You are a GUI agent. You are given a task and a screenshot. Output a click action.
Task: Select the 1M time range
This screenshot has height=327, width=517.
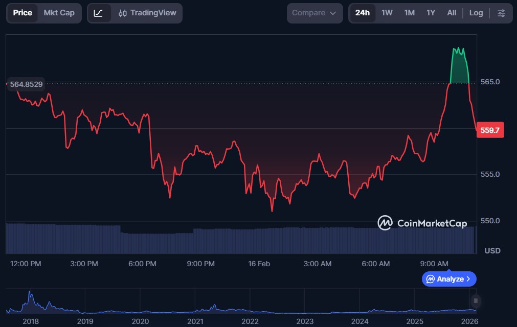[409, 13]
